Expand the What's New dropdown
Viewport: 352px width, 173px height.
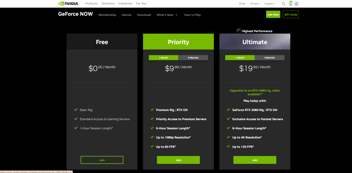(167, 15)
